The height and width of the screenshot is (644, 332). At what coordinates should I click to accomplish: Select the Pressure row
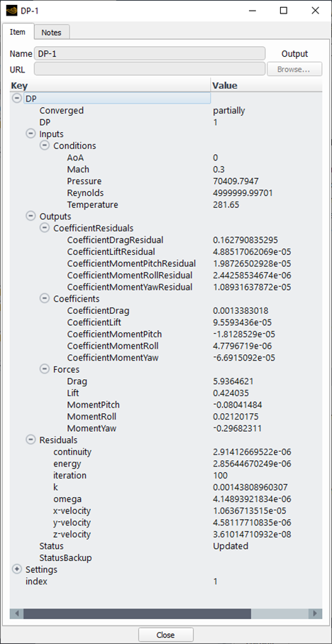point(166,181)
